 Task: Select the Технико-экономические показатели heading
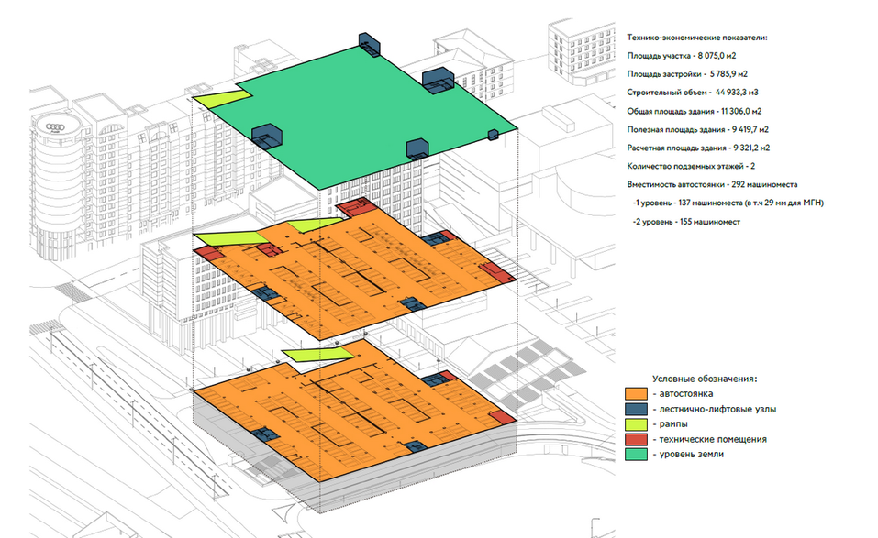[x=696, y=38]
